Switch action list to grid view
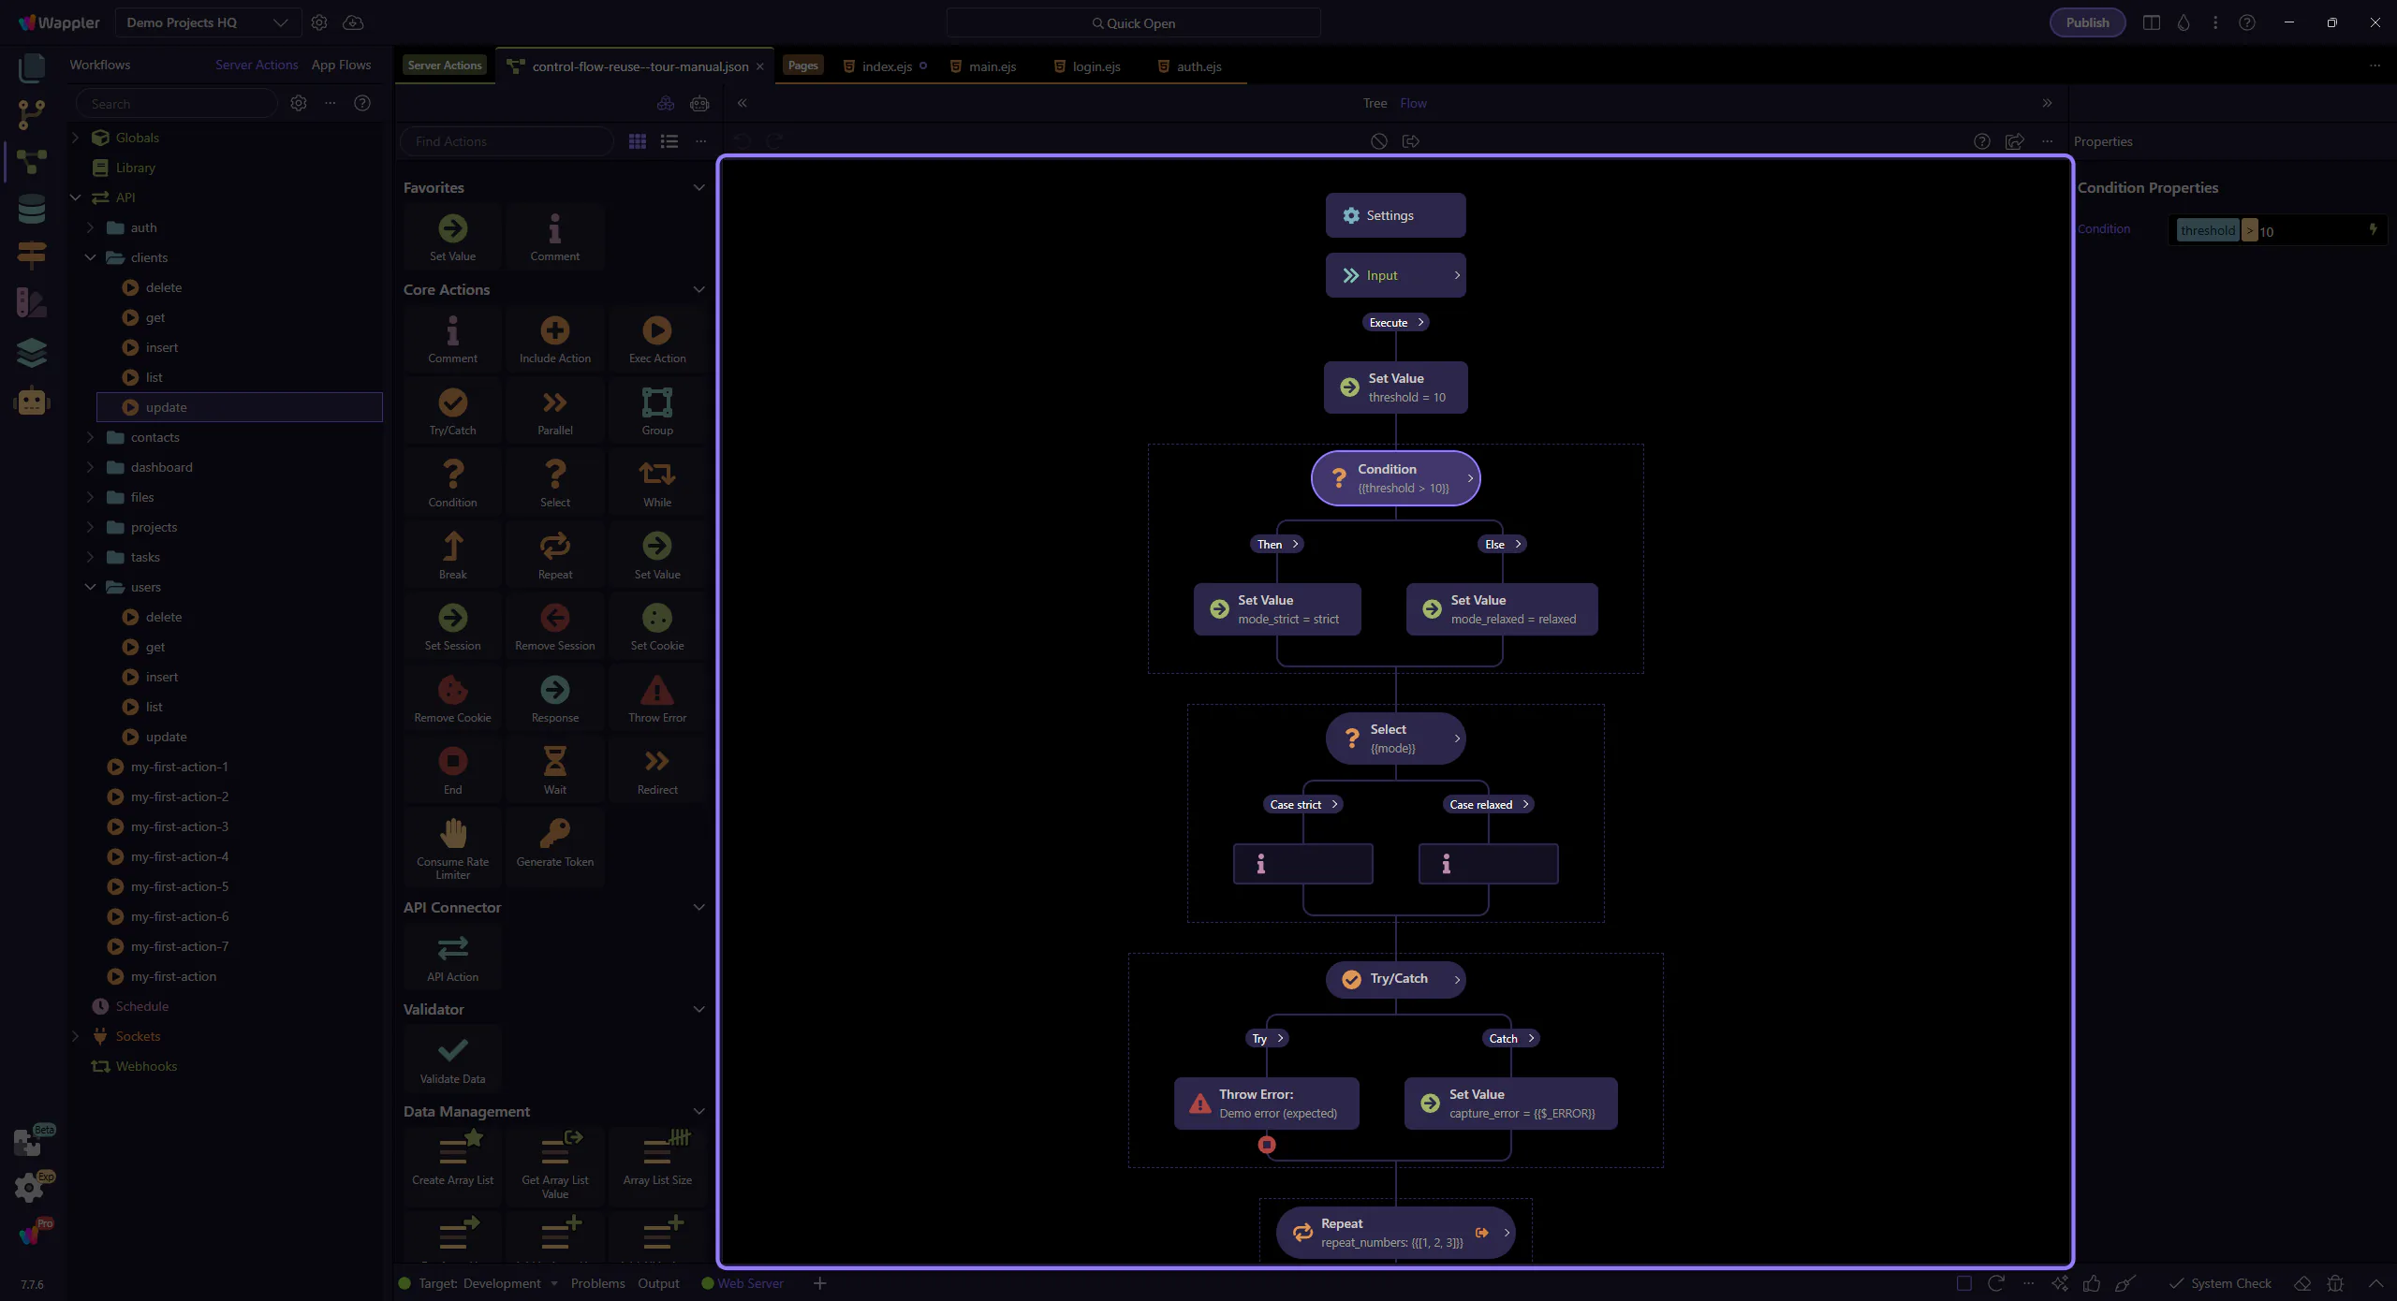This screenshot has width=2397, height=1301. coord(637,141)
